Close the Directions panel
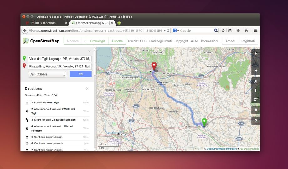The width and height of the screenshot is (288, 169). pyautogui.click(x=87, y=89)
